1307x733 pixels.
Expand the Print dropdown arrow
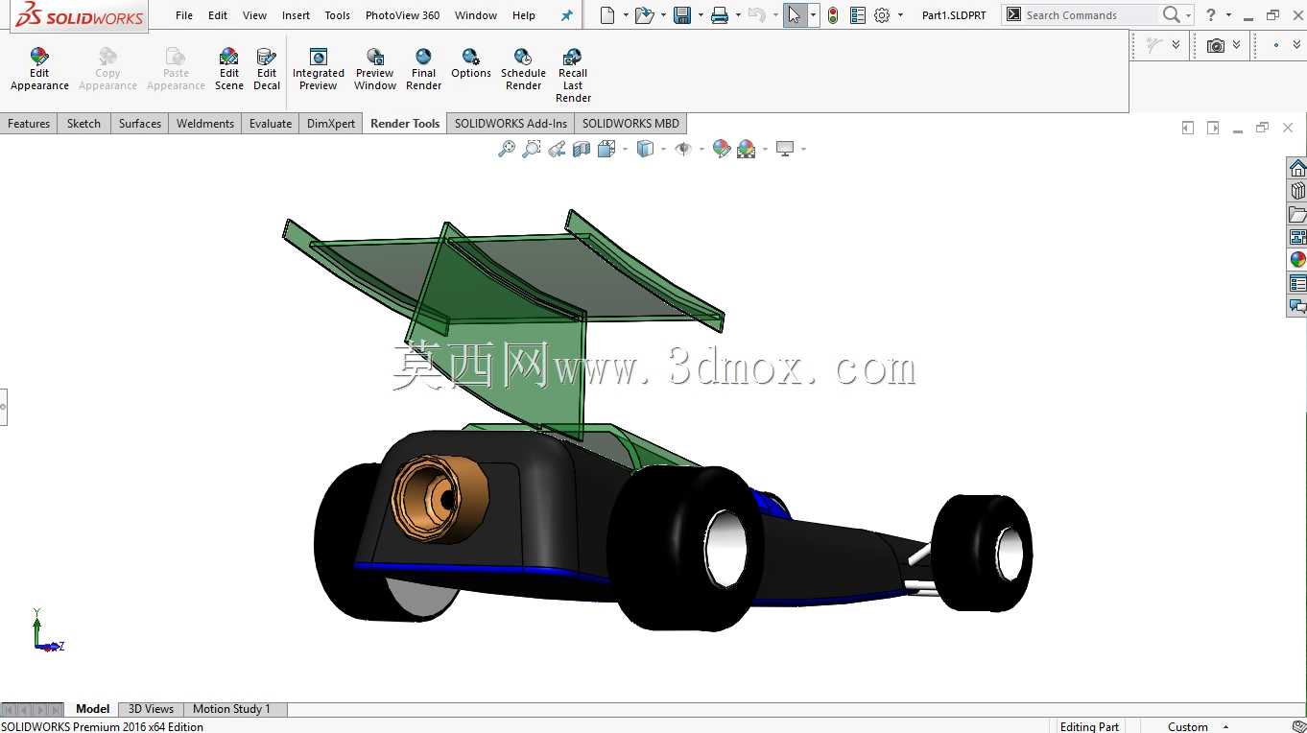(738, 15)
